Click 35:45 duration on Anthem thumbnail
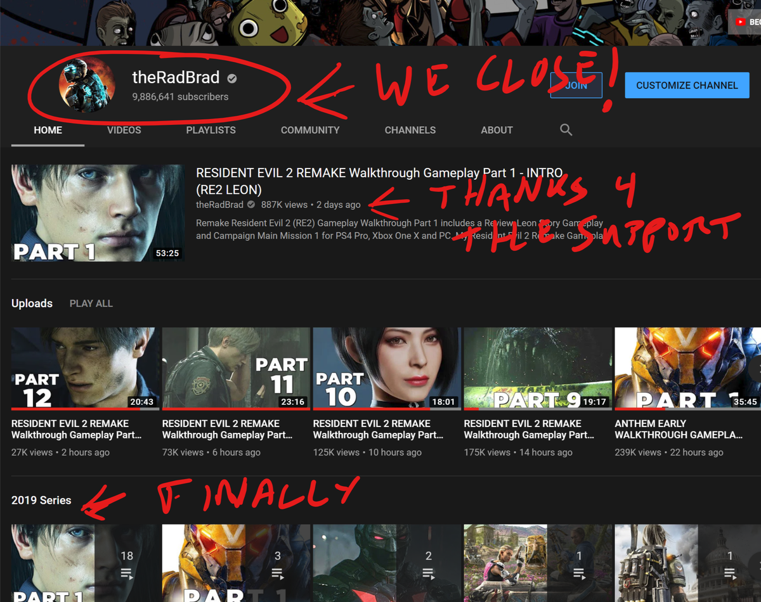The height and width of the screenshot is (602, 761). tap(745, 402)
